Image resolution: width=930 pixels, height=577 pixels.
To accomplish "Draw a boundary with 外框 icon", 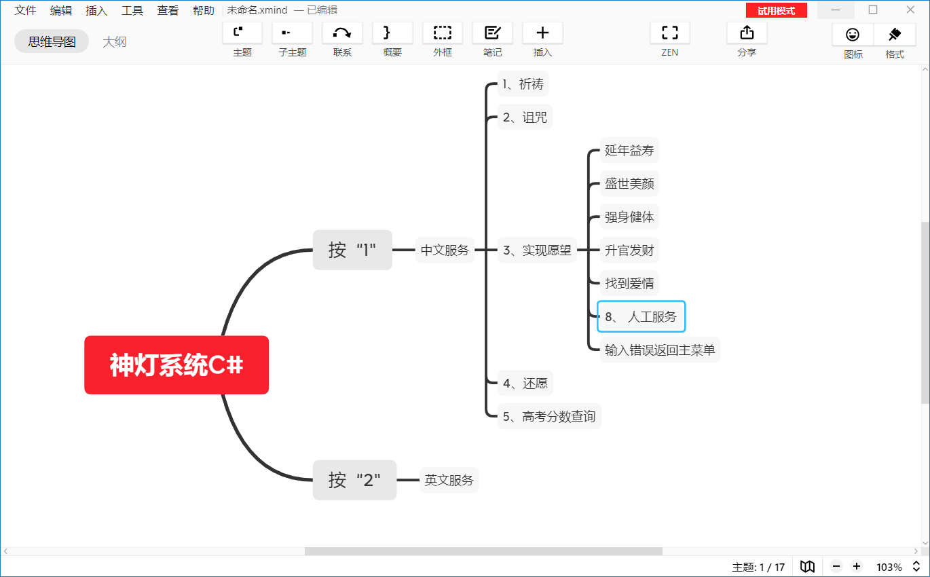I will pyautogui.click(x=443, y=33).
